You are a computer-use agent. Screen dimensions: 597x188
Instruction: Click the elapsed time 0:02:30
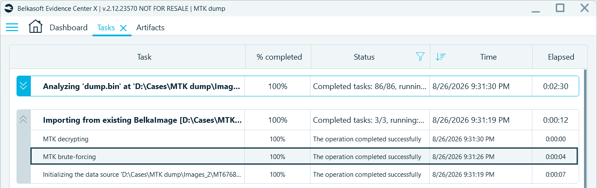556,86
